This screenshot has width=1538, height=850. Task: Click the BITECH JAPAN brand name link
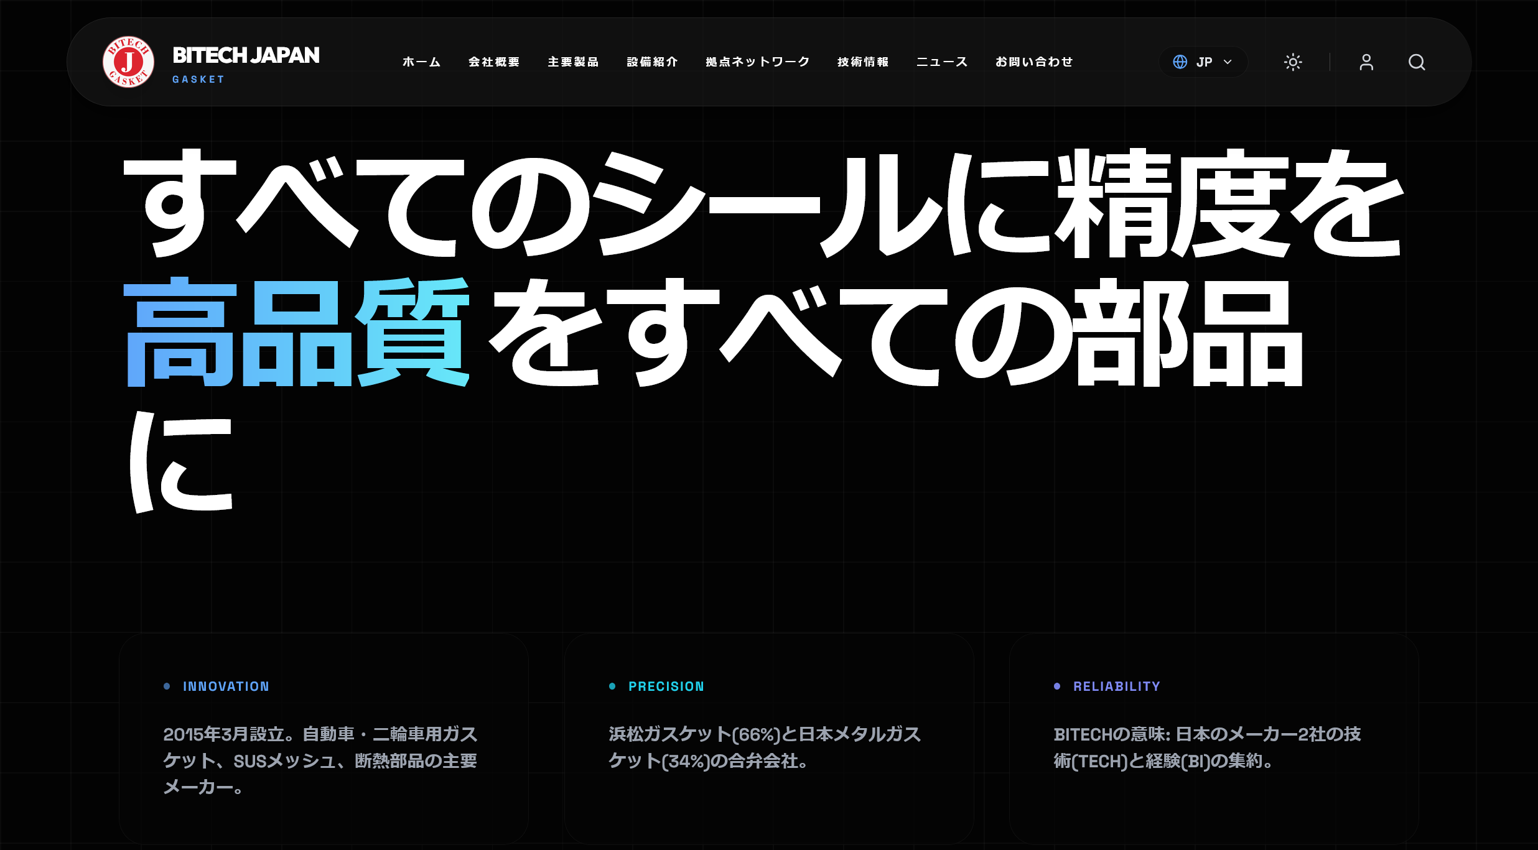click(x=246, y=55)
